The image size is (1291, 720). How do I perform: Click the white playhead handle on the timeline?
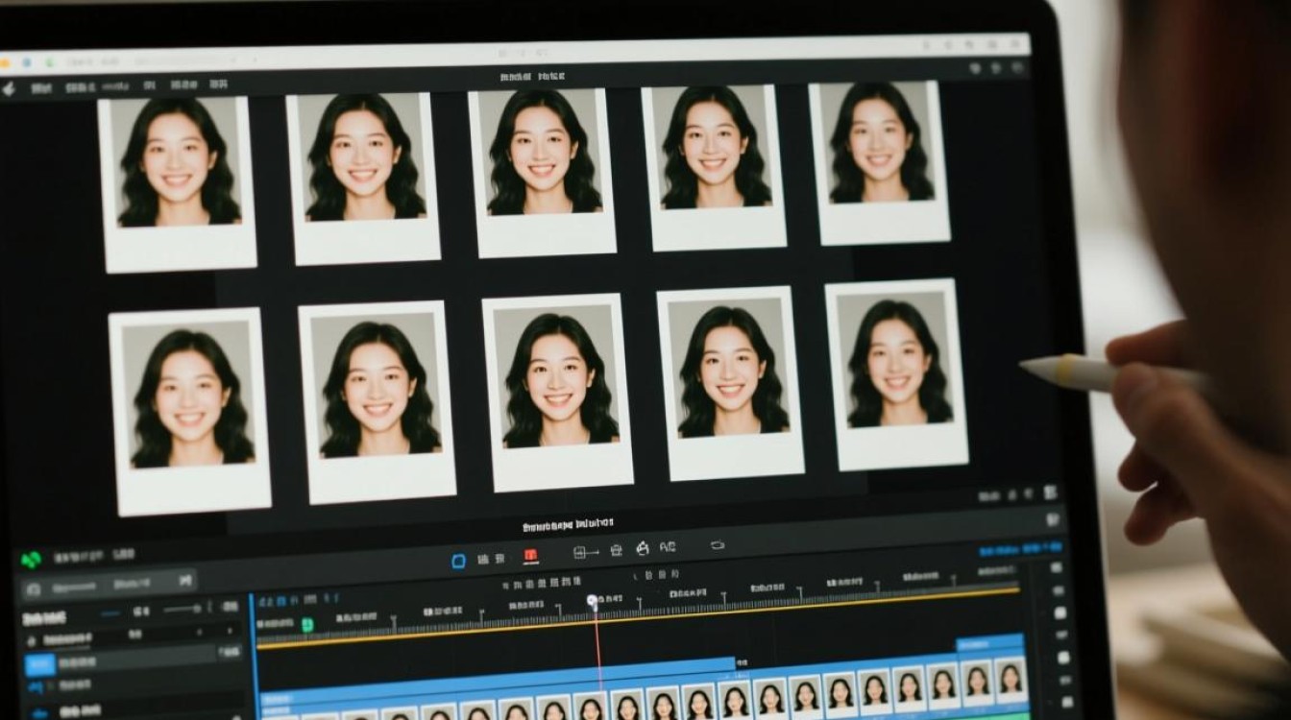593,602
